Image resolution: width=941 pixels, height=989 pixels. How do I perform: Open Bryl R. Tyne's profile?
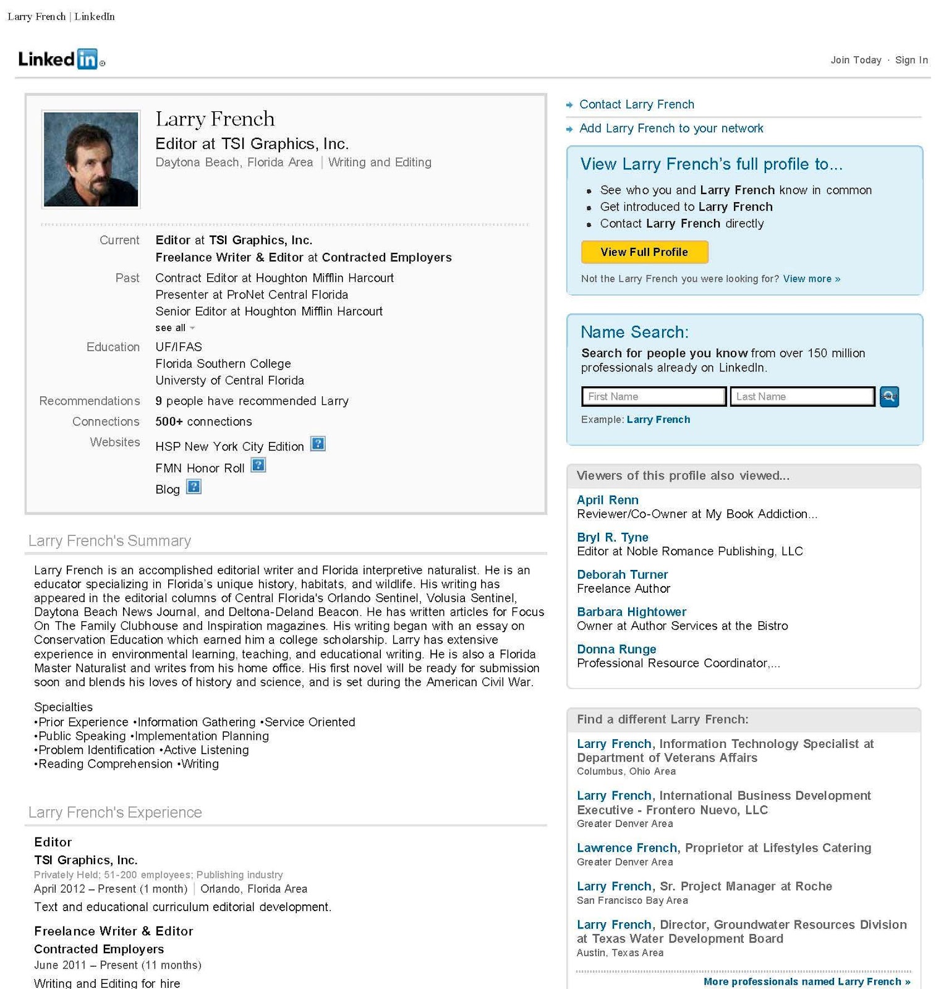[x=613, y=537]
